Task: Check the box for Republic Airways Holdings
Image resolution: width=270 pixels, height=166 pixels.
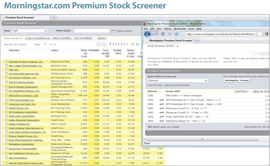Action: [x=6, y=62]
